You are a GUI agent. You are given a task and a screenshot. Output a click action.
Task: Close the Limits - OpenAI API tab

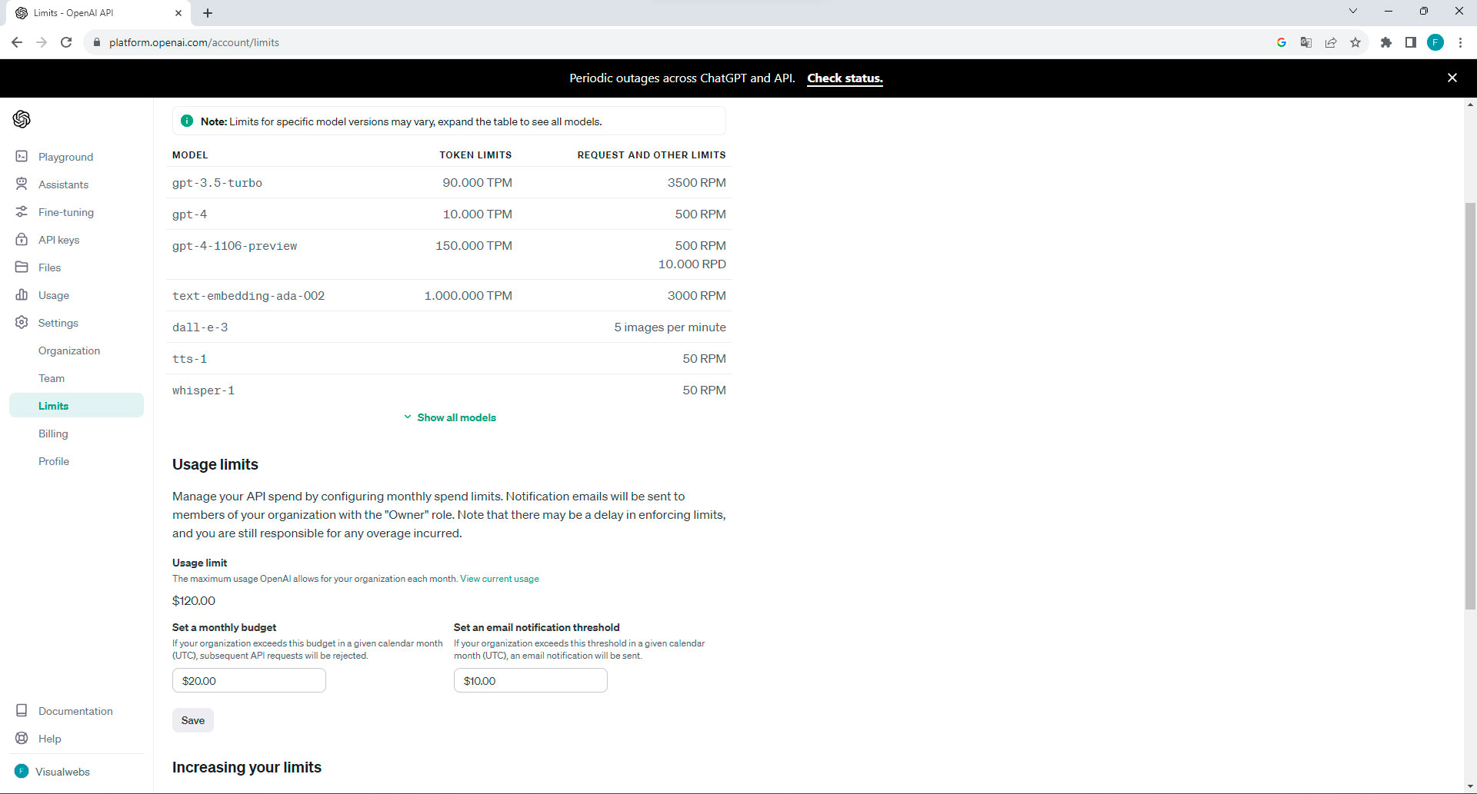pos(178,13)
